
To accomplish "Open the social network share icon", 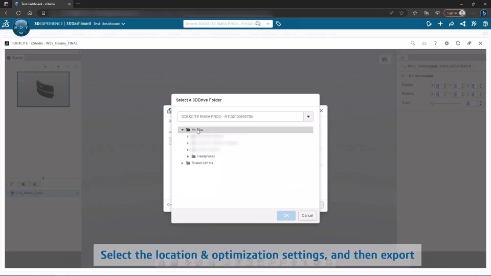I will 463,24.
